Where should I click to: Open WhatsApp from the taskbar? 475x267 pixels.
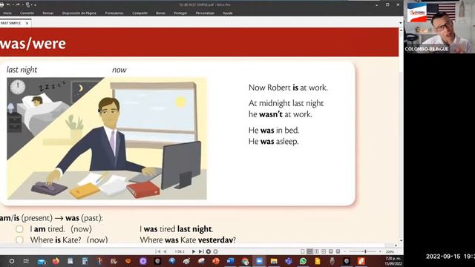point(303,261)
